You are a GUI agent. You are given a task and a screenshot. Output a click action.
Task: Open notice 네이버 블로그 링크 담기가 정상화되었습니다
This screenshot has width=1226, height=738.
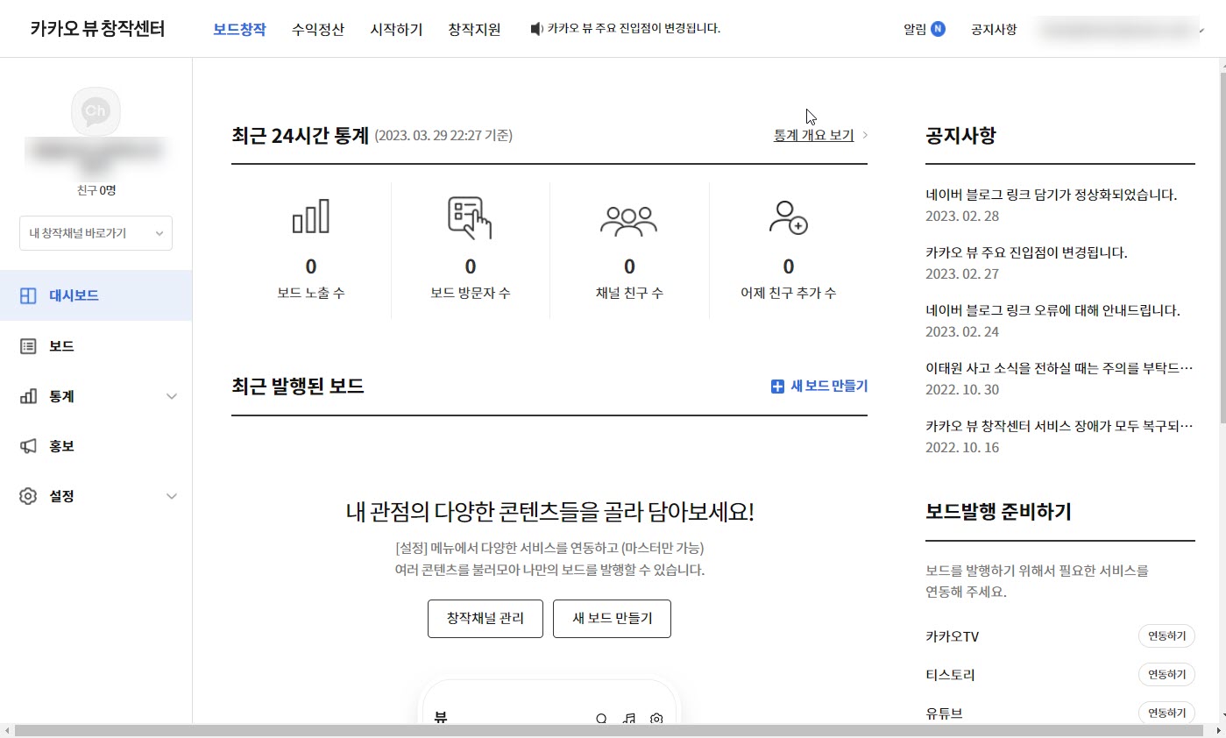(1052, 195)
